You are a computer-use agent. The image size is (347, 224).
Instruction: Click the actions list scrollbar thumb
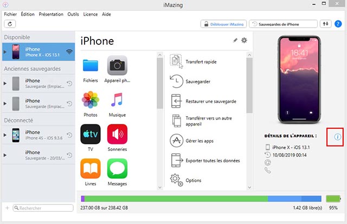pyautogui.click(x=249, y=85)
